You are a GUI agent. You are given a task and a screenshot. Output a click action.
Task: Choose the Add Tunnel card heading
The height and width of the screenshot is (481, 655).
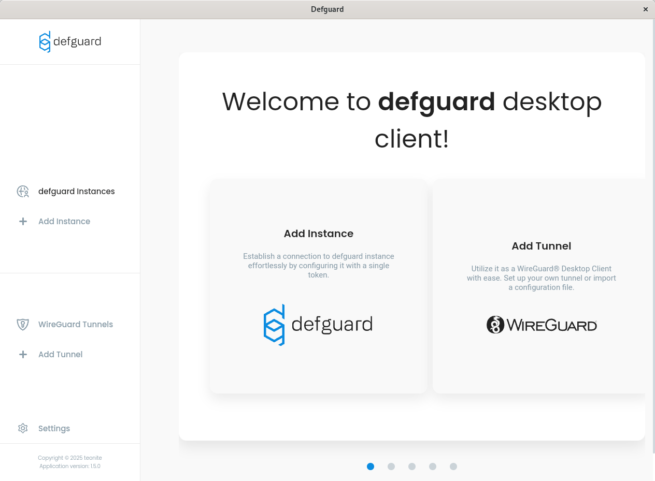542,246
